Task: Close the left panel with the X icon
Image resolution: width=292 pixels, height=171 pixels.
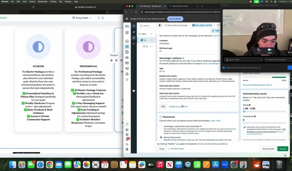Action: 134,26
